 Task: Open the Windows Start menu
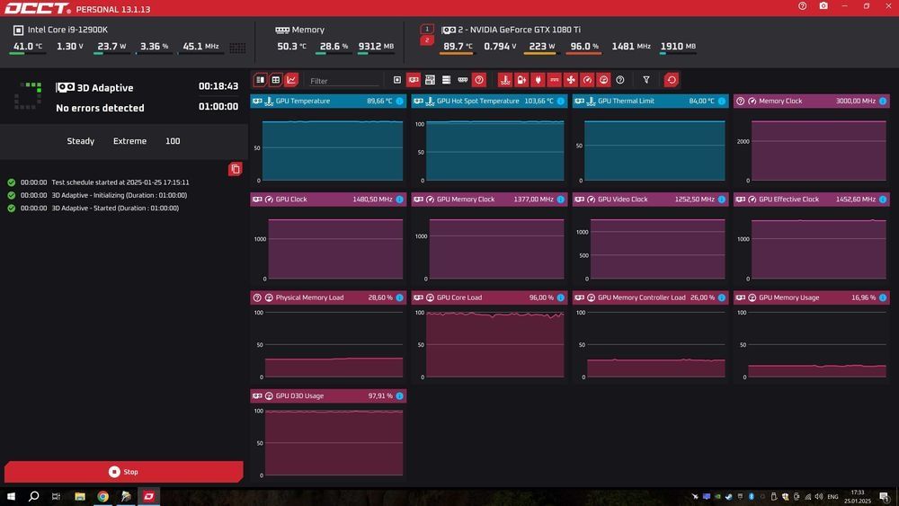[x=11, y=496]
